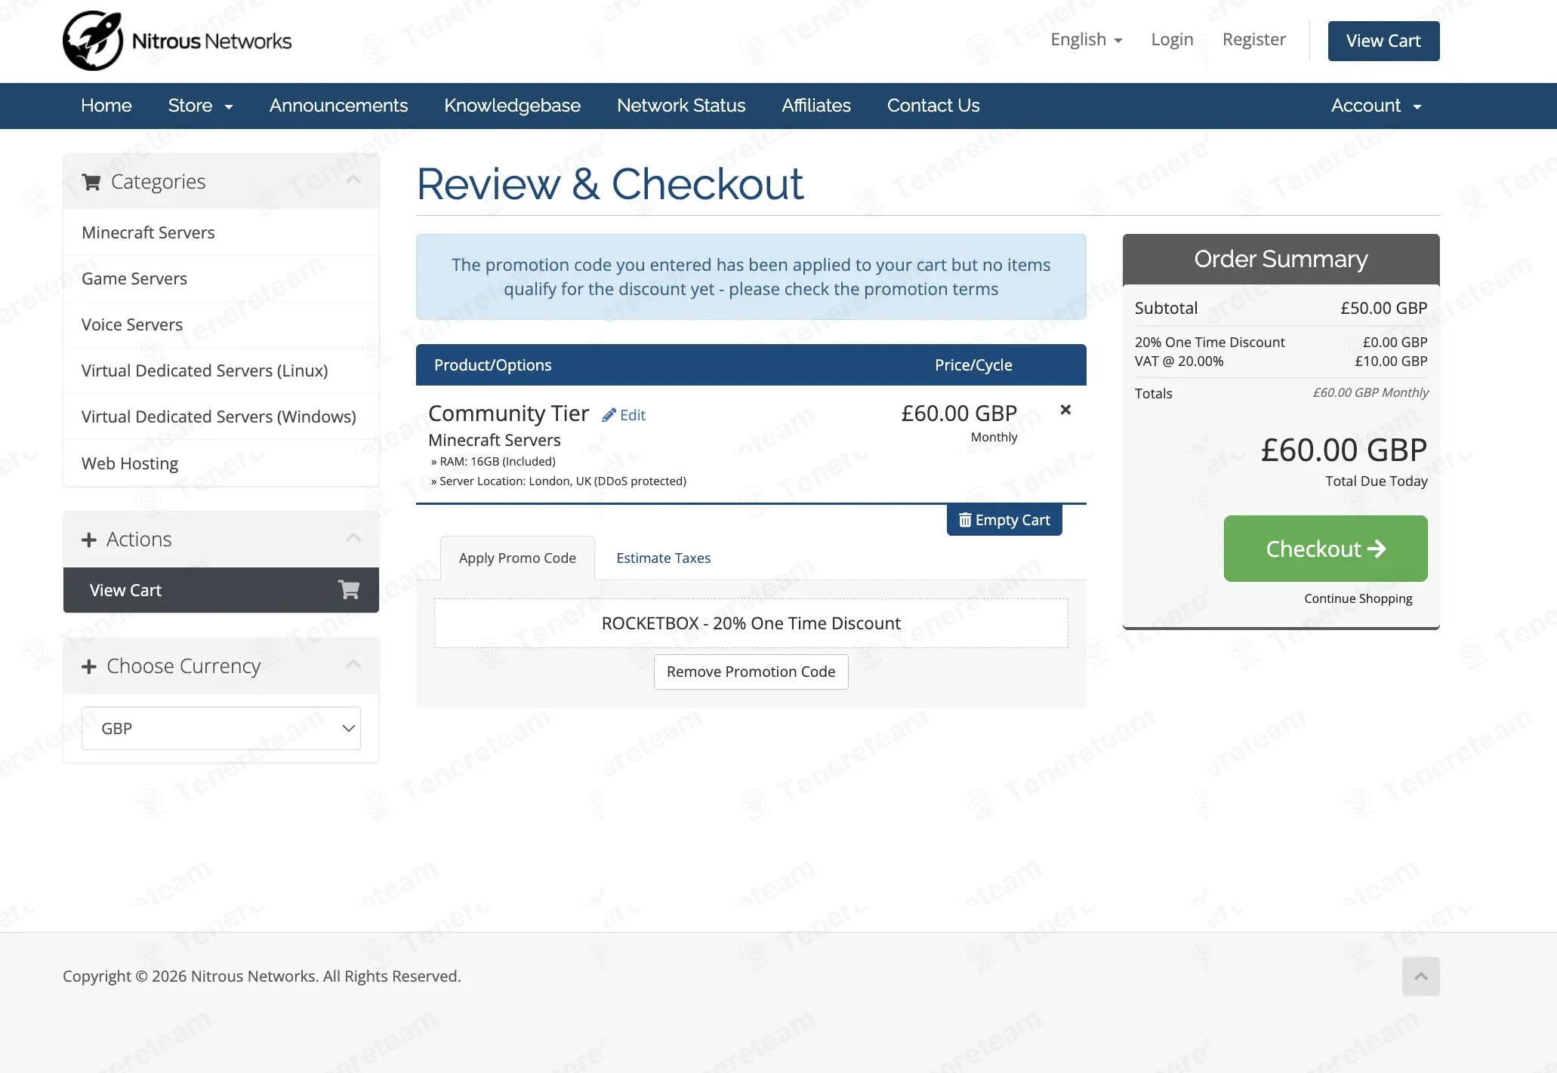Screen dimensions: 1557x1073
Task: Open the Knowledgebase menu item
Action: coord(512,106)
